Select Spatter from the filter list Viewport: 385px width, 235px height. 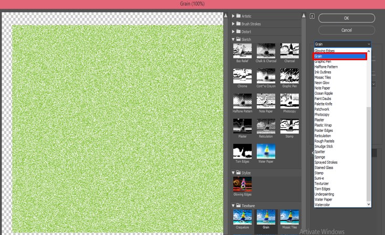pos(320,152)
